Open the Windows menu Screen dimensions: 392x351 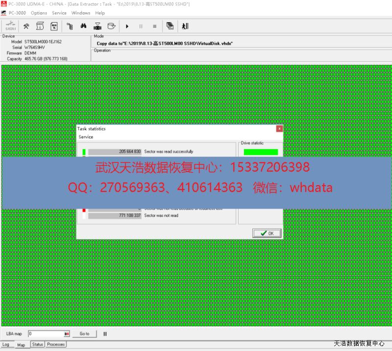coord(81,13)
